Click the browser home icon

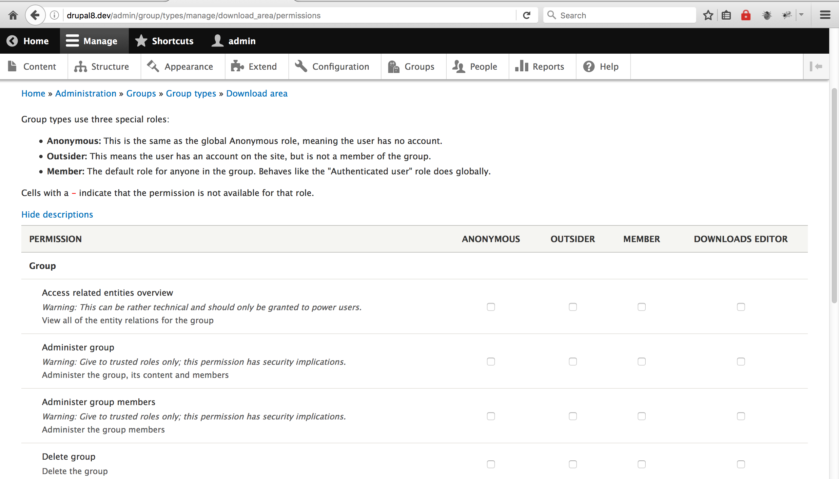point(13,15)
